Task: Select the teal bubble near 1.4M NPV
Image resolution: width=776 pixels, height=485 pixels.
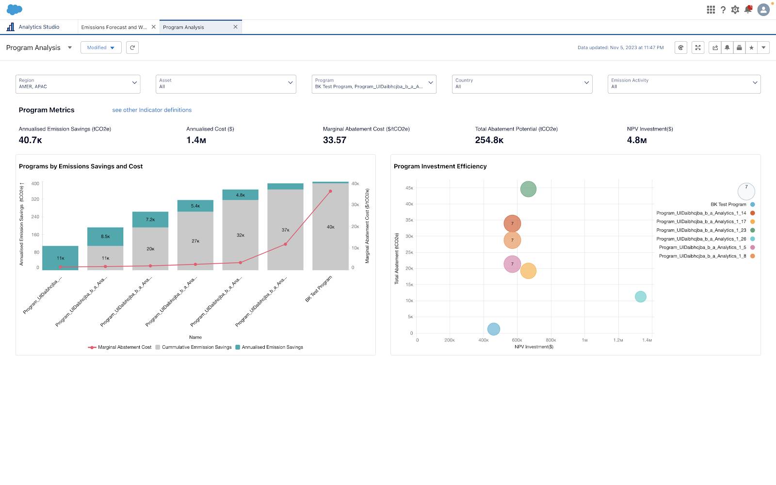Action: (x=641, y=297)
